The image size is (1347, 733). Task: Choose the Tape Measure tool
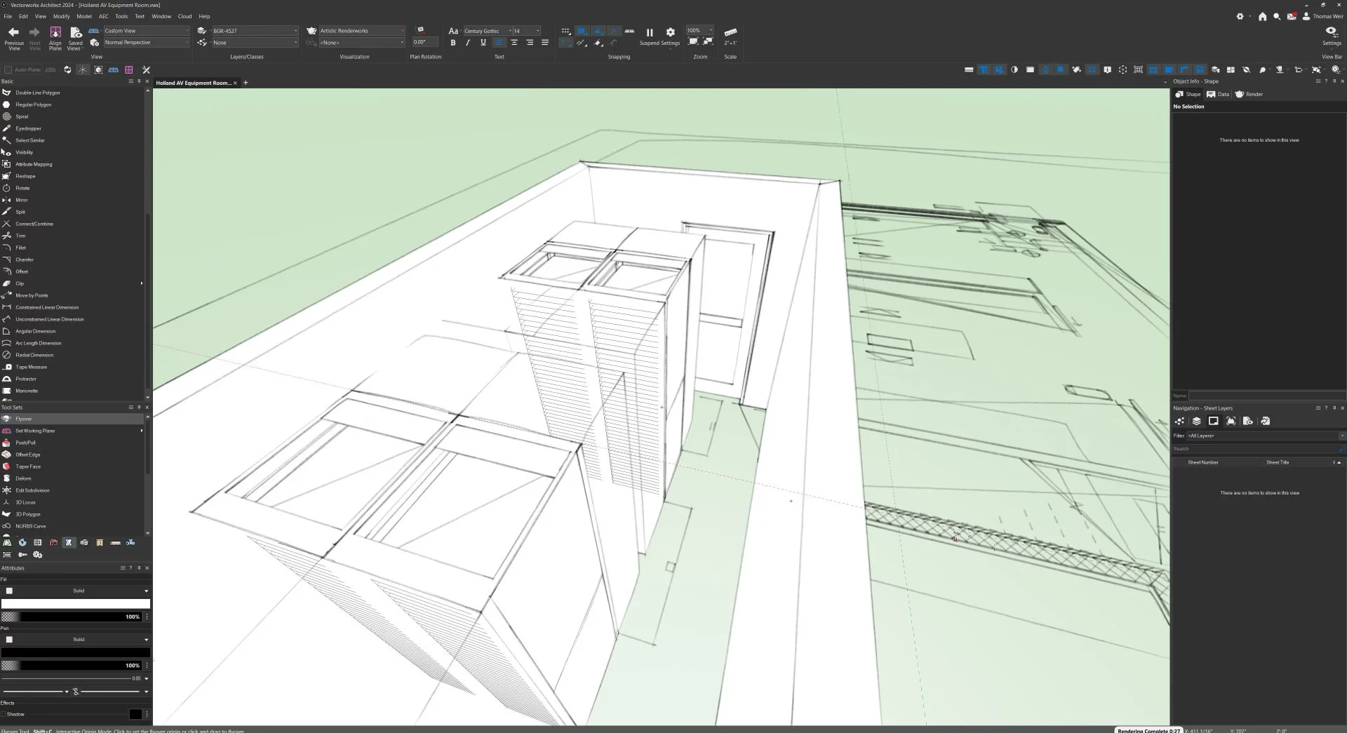click(x=31, y=367)
